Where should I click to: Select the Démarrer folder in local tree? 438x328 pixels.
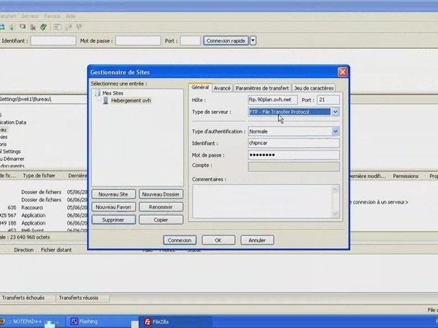tap(12, 159)
